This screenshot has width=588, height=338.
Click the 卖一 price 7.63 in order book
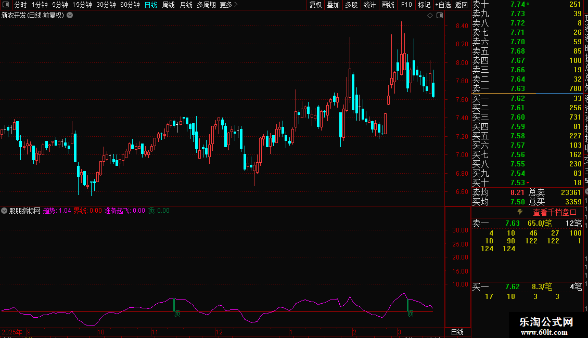pos(518,88)
